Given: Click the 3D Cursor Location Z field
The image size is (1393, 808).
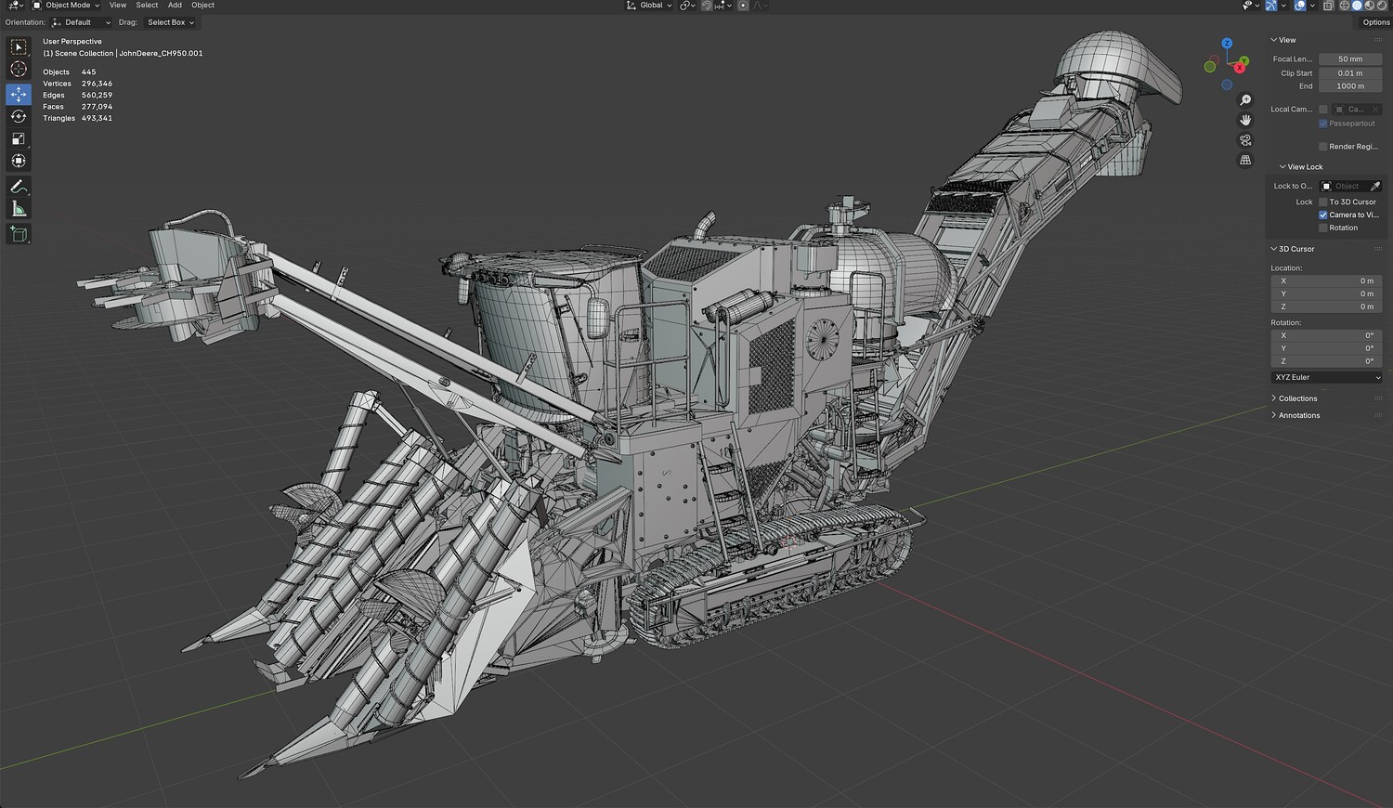Looking at the screenshot, I should [1326, 306].
